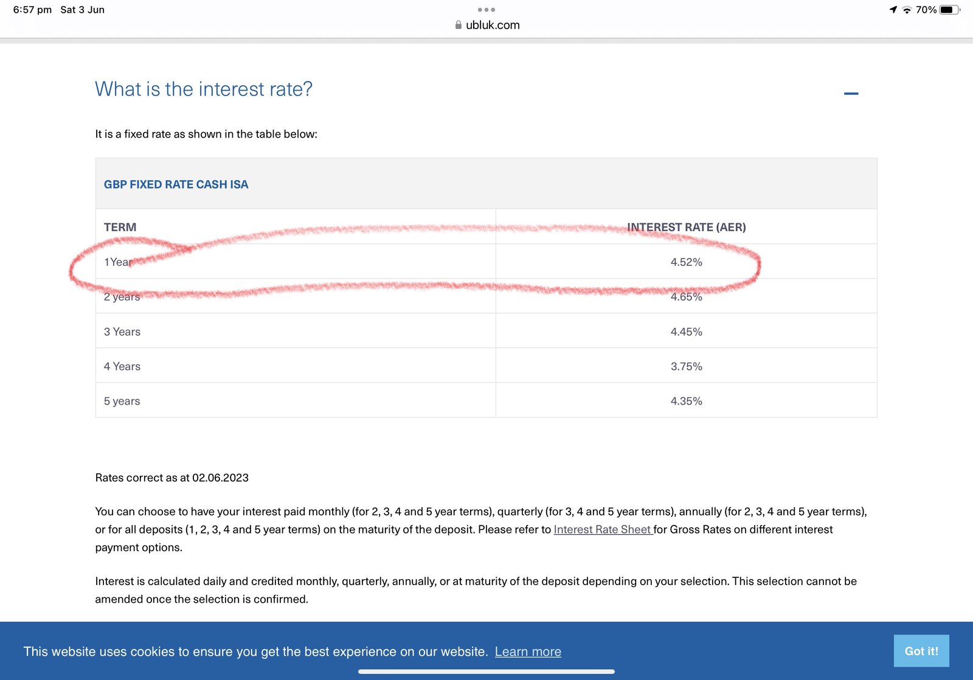Tap the Wi-Fi status icon
The image size is (973, 680).
pos(907,10)
